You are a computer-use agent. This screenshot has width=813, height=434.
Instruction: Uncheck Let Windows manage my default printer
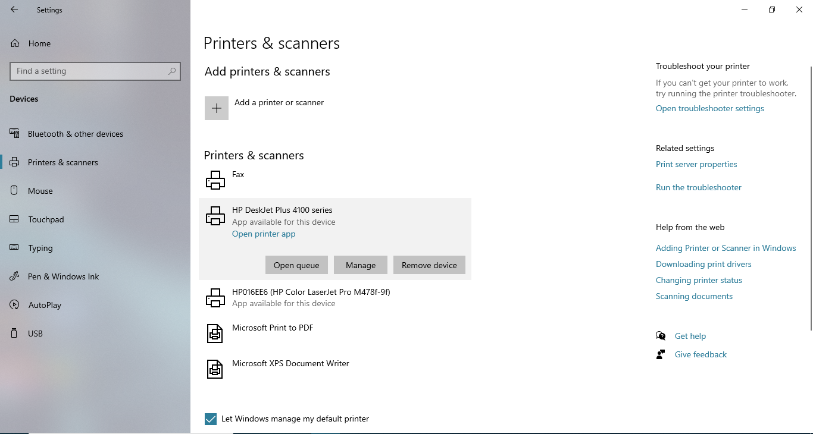pyautogui.click(x=211, y=419)
